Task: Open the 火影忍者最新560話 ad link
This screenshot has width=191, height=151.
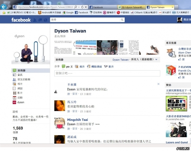Action: coord(178,116)
